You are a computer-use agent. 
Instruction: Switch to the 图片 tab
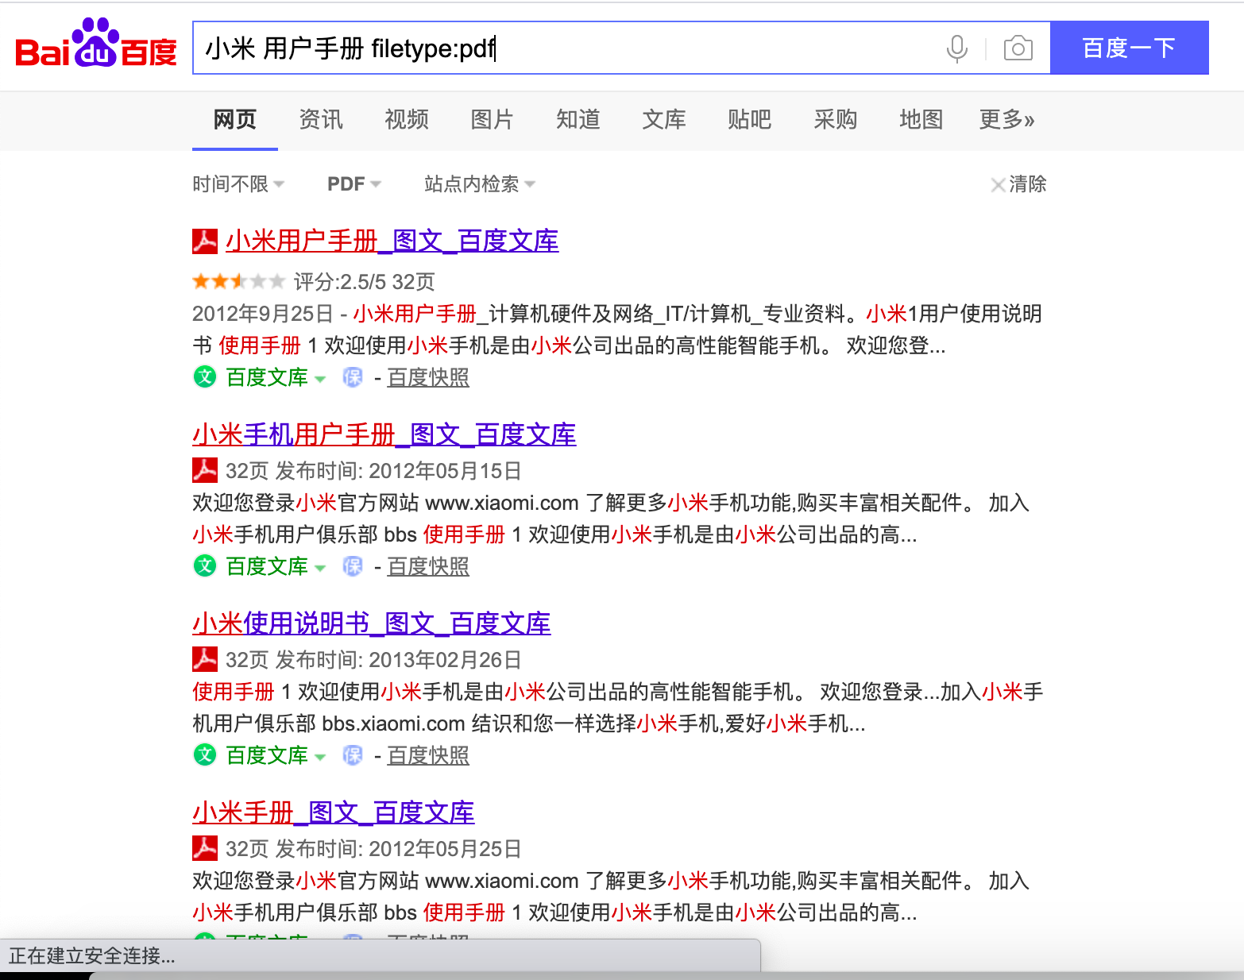coord(493,120)
